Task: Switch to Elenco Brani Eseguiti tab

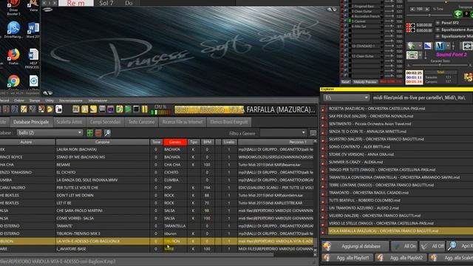Action: [x=229, y=122]
